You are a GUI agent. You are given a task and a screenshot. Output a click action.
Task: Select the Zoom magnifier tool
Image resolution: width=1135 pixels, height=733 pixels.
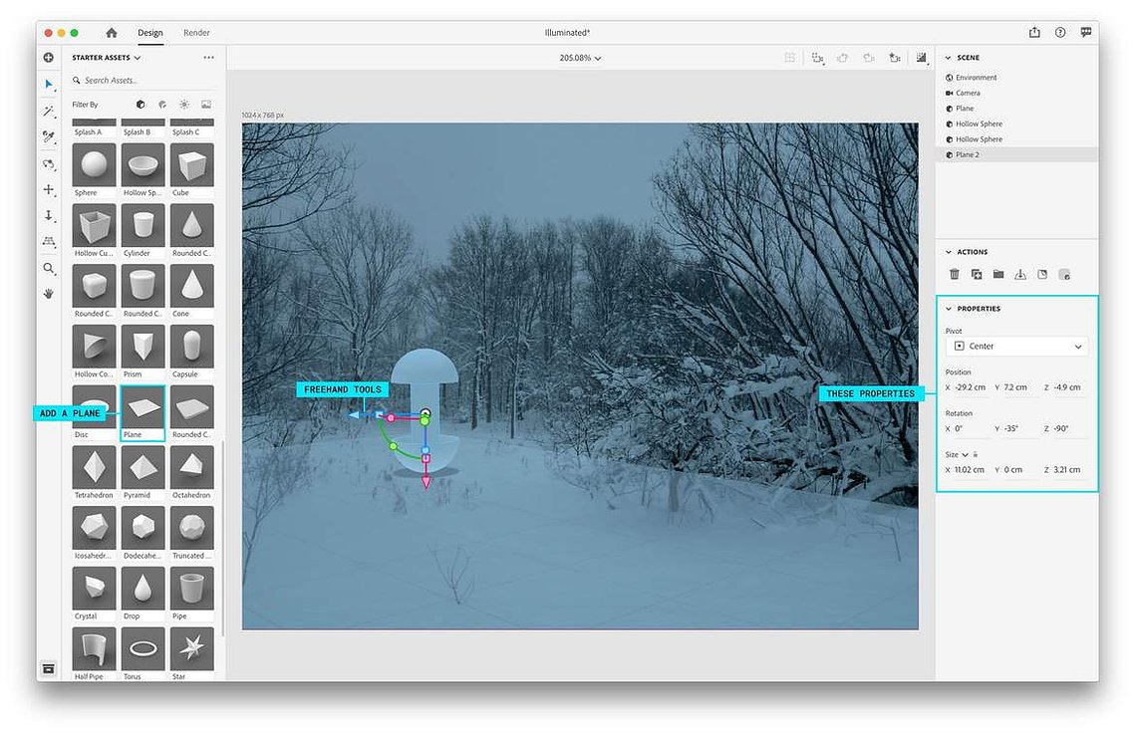pos(49,269)
